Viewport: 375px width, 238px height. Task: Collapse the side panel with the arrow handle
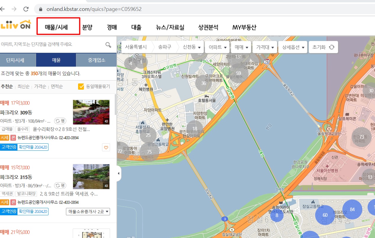pos(119,173)
